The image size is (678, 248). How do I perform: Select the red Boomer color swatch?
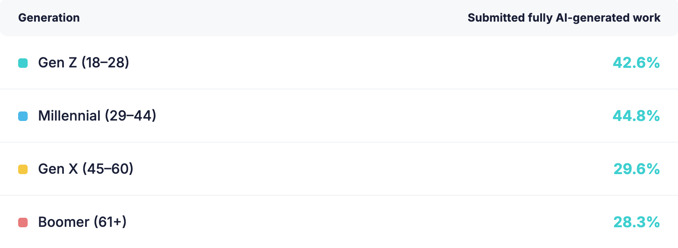(23, 223)
